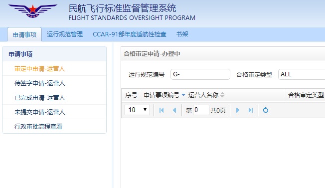Refresh the application table
Viewport: 325px width, 188px height.
(266, 110)
